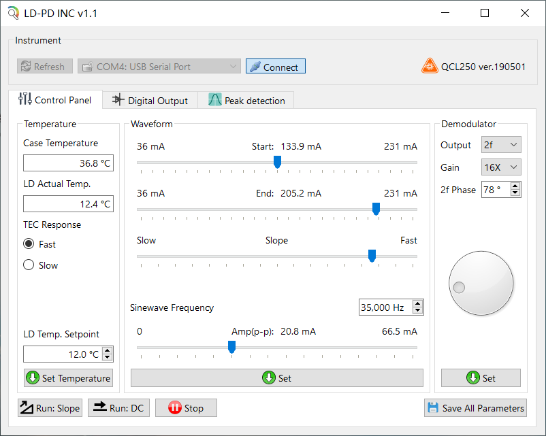546x436 pixels.
Task: Select Slow TEC Response
Action: (x=29, y=265)
